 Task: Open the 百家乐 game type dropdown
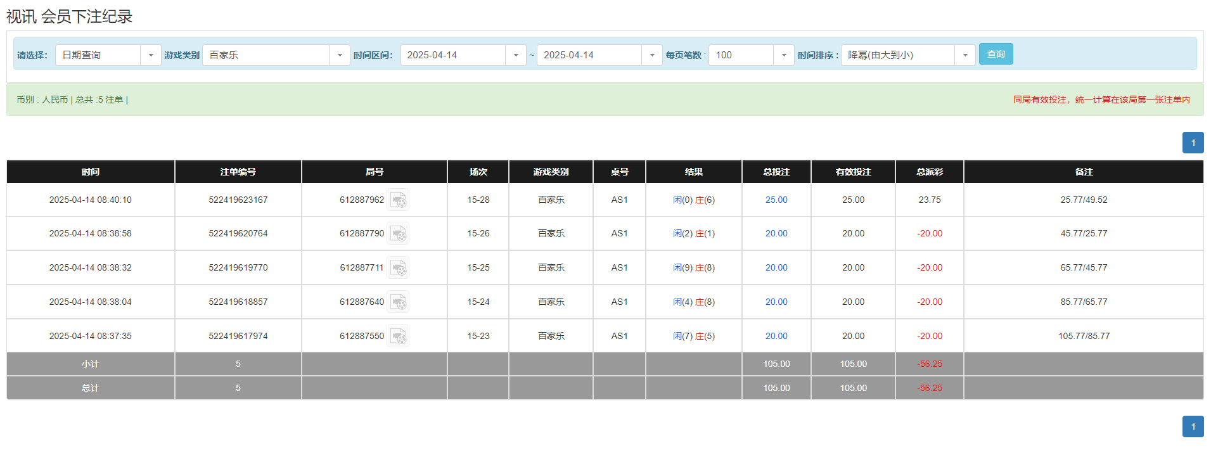tap(339, 55)
